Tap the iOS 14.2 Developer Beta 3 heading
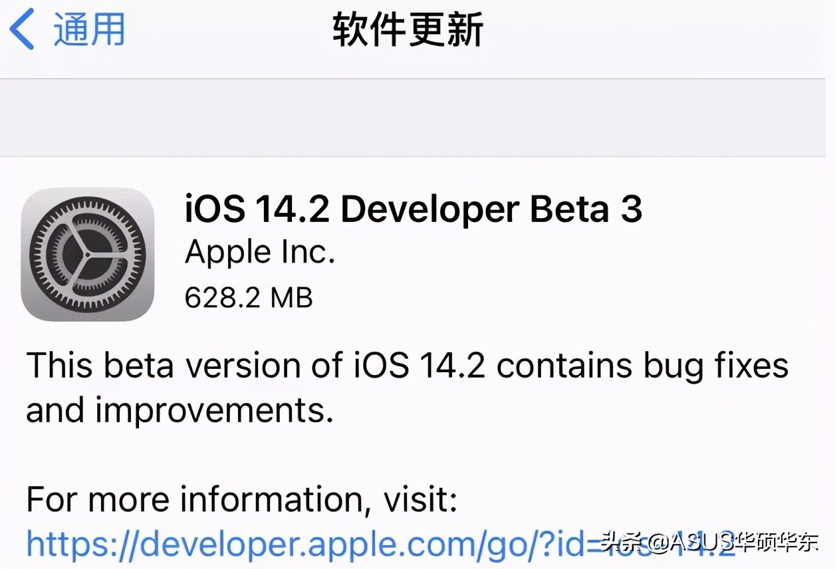 pyautogui.click(x=414, y=209)
